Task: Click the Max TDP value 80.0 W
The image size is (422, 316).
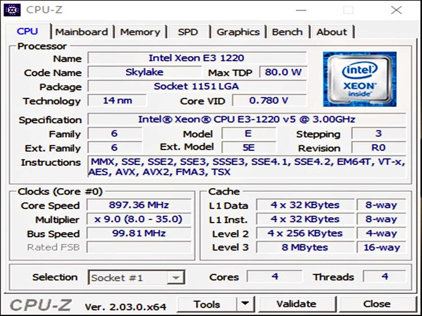Action: (x=283, y=72)
